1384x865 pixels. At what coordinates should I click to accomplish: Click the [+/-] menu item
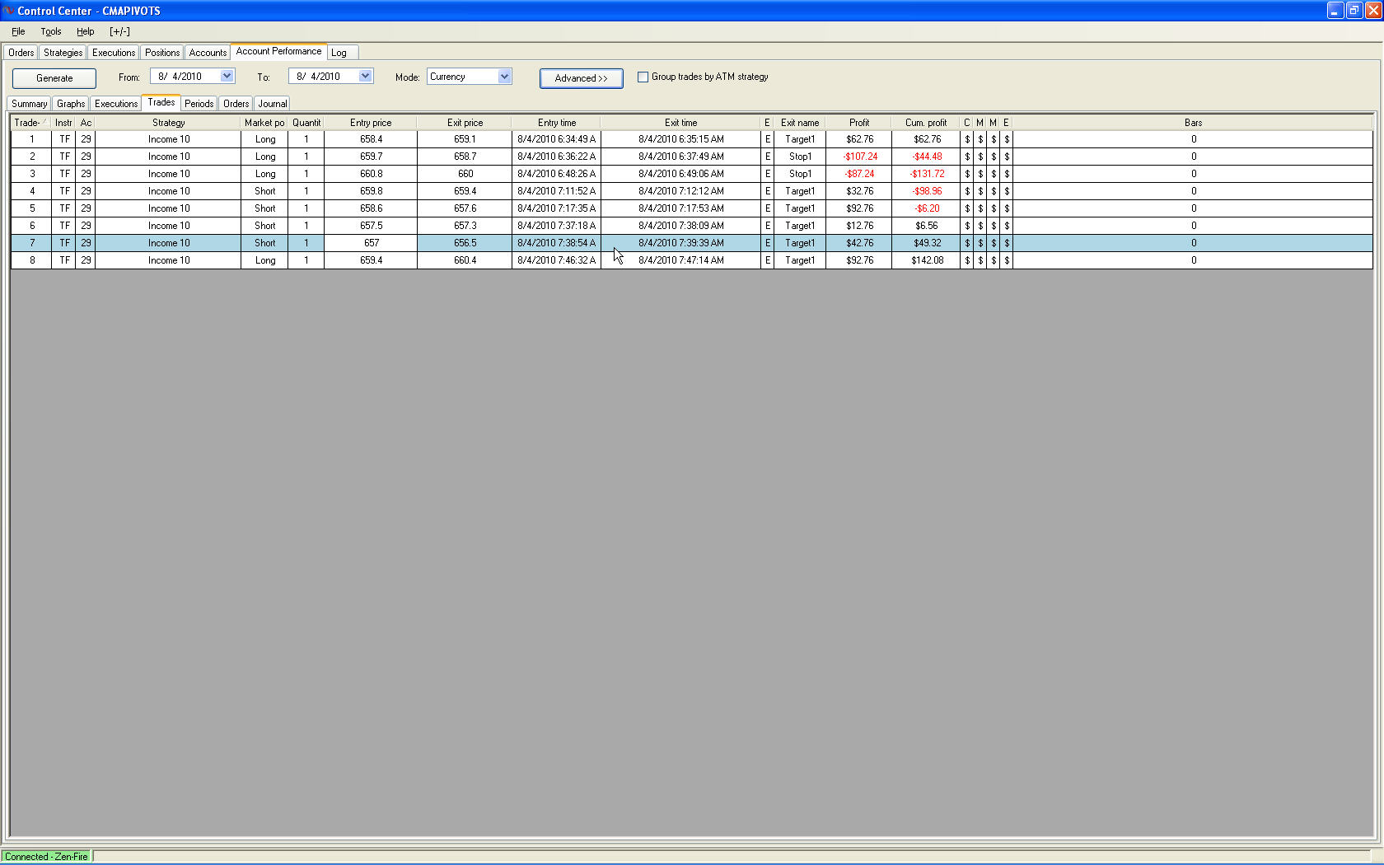tap(119, 31)
